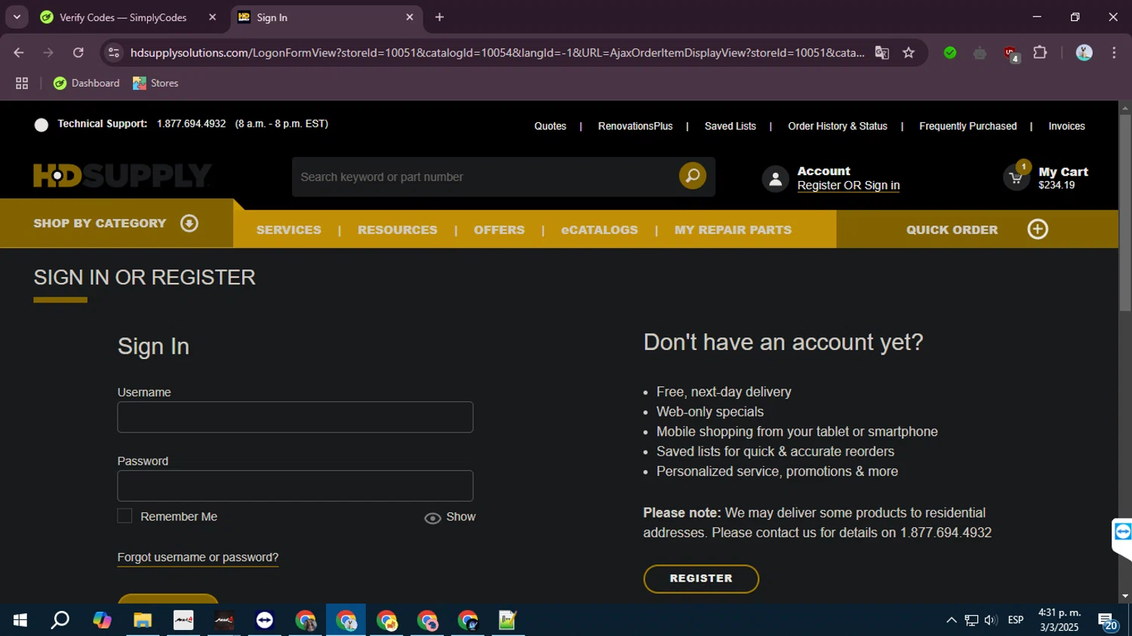The image size is (1132, 636).
Task: Switch to the Verify Codes — SimplyCodes tab
Action: pos(123,17)
